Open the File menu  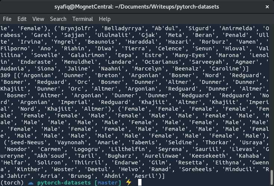[x=7, y=19]
